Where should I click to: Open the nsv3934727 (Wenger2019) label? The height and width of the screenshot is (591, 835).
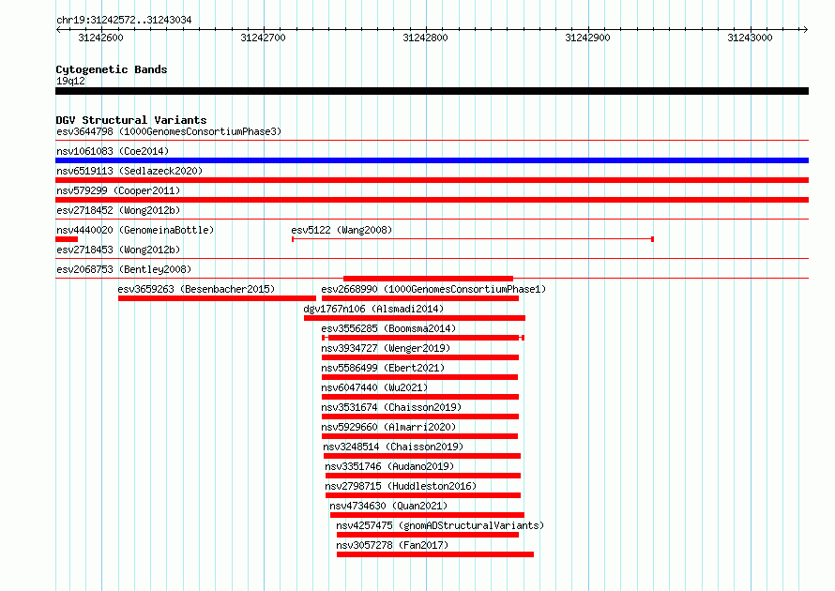tap(386, 348)
